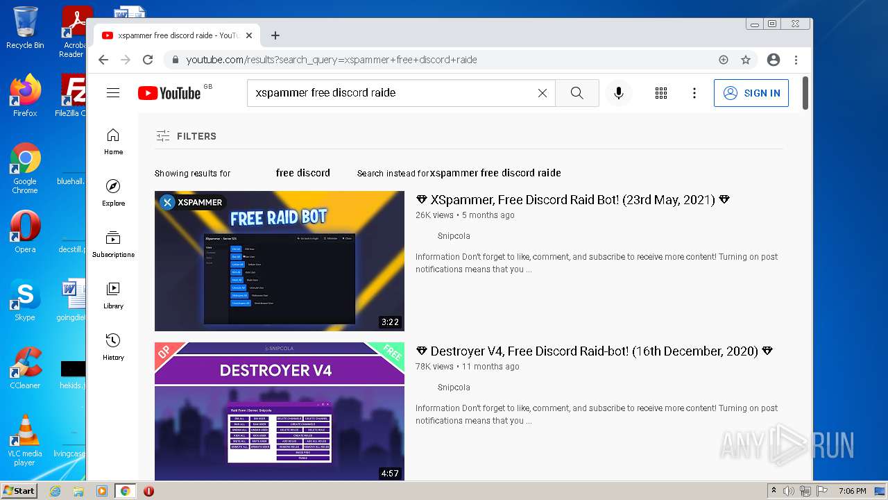
Task: Bookmark this page with star icon
Action: 746,60
